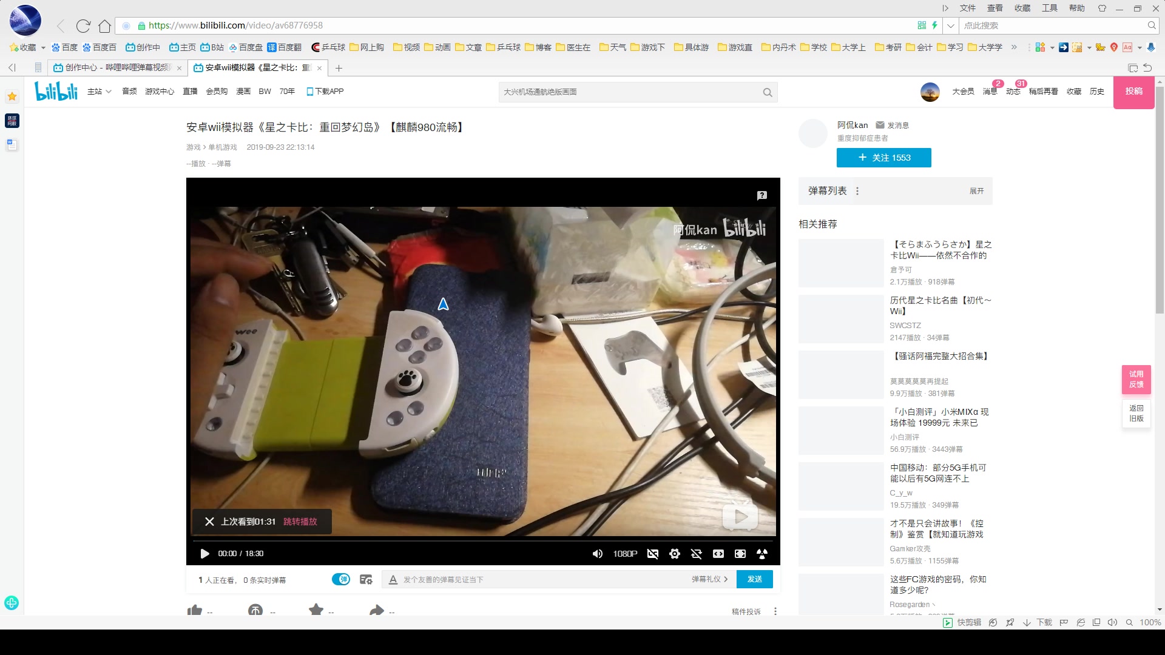This screenshot has height=655, width=1165.
Task: Open the 乒乓球 bookmark with red icon
Action: [x=328, y=47]
